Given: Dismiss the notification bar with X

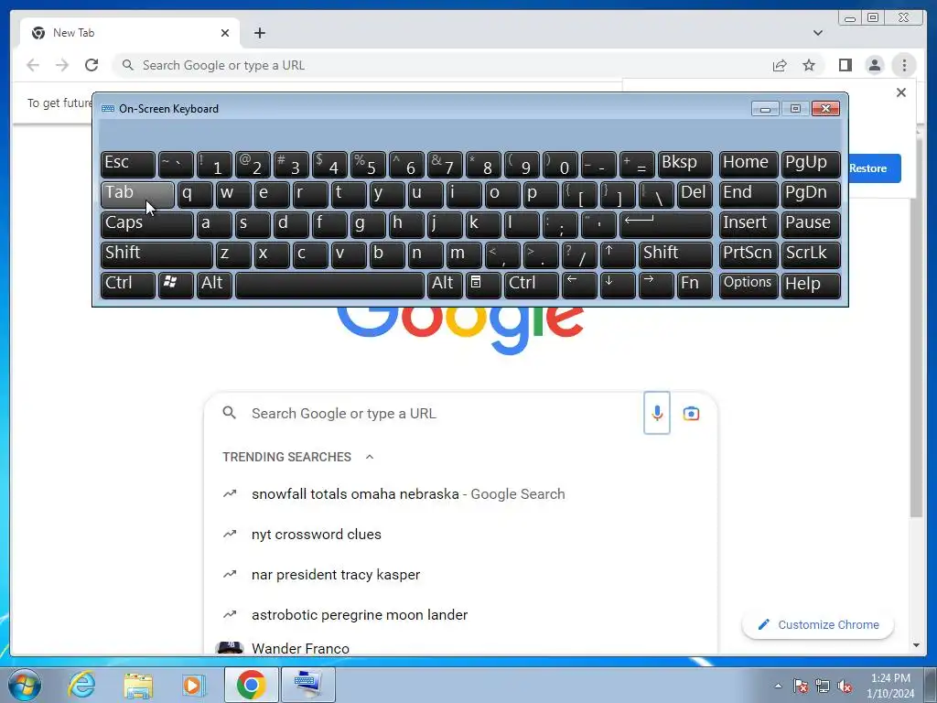Looking at the screenshot, I should tap(901, 92).
